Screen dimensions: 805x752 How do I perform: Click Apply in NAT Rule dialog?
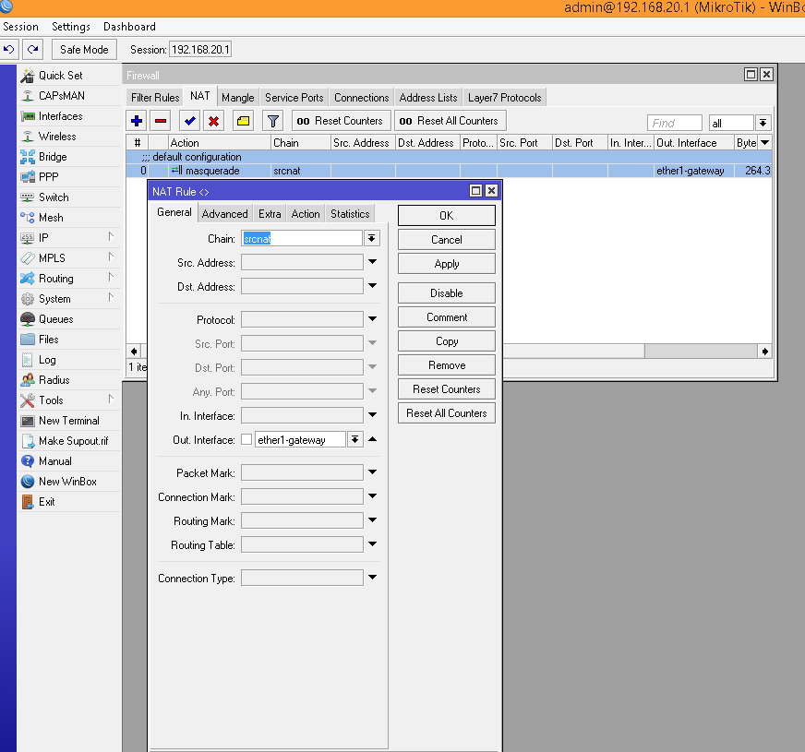coord(447,264)
